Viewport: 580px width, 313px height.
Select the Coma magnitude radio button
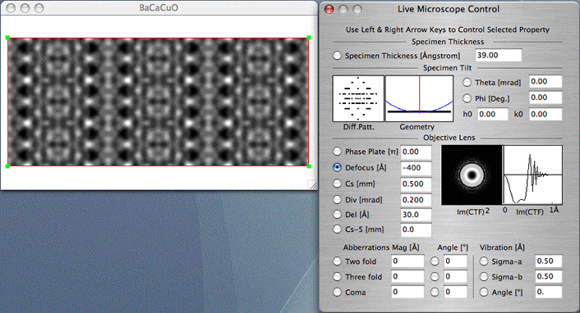(x=337, y=292)
